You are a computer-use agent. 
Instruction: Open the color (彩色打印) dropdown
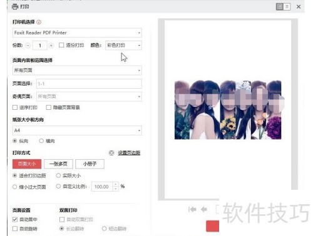[123, 45]
